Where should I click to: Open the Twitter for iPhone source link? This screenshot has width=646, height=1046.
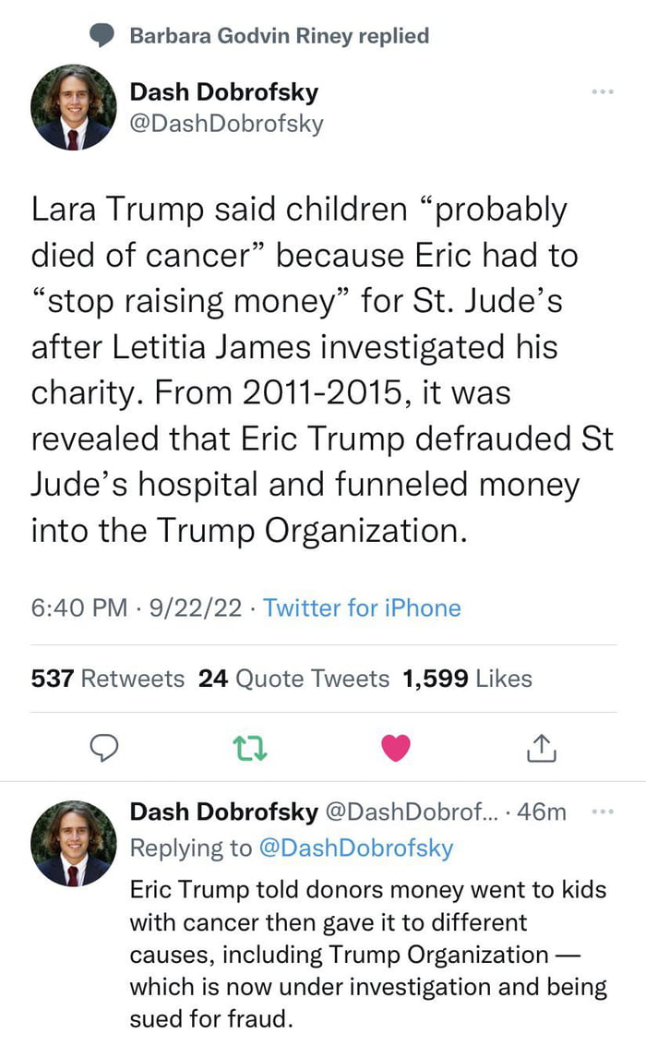tap(362, 607)
